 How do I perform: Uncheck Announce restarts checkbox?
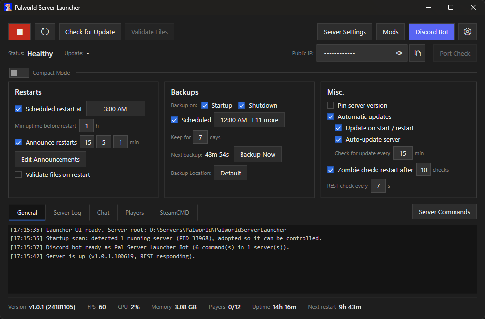(x=18, y=142)
